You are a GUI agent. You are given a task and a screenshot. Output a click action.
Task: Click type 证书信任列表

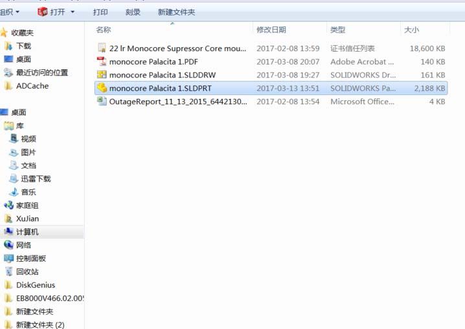coord(352,48)
